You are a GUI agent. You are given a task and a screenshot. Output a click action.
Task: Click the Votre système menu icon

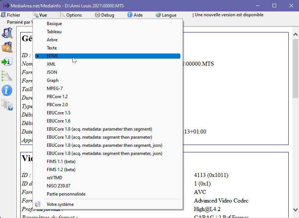tap(38, 204)
